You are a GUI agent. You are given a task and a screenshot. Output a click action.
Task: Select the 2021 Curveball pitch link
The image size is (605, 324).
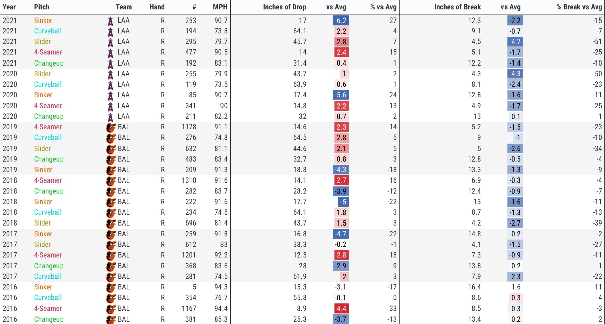[48, 31]
